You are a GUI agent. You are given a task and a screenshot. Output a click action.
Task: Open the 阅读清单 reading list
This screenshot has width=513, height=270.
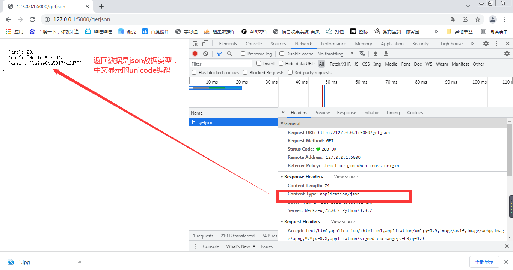click(495, 31)
